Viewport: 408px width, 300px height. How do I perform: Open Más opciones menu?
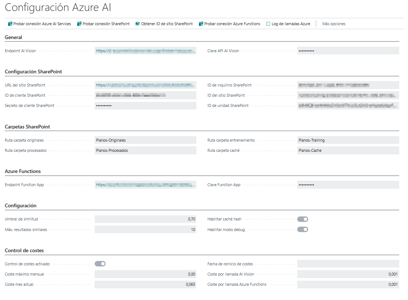(x=333, y=24)
